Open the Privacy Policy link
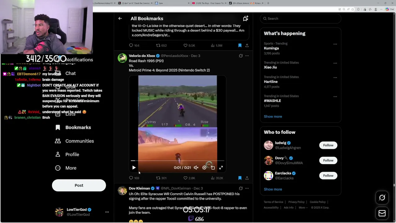Screen dimensions: 396x223 click(x=296, y=202)
